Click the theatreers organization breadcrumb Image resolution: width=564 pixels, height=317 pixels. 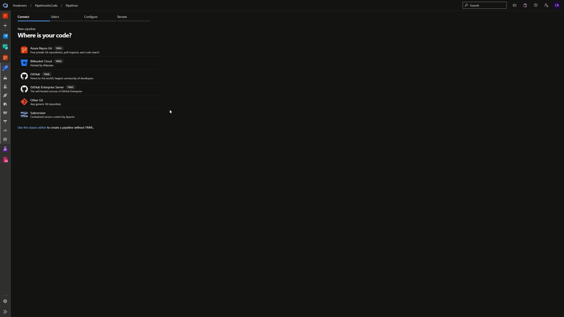click(20, 5)
